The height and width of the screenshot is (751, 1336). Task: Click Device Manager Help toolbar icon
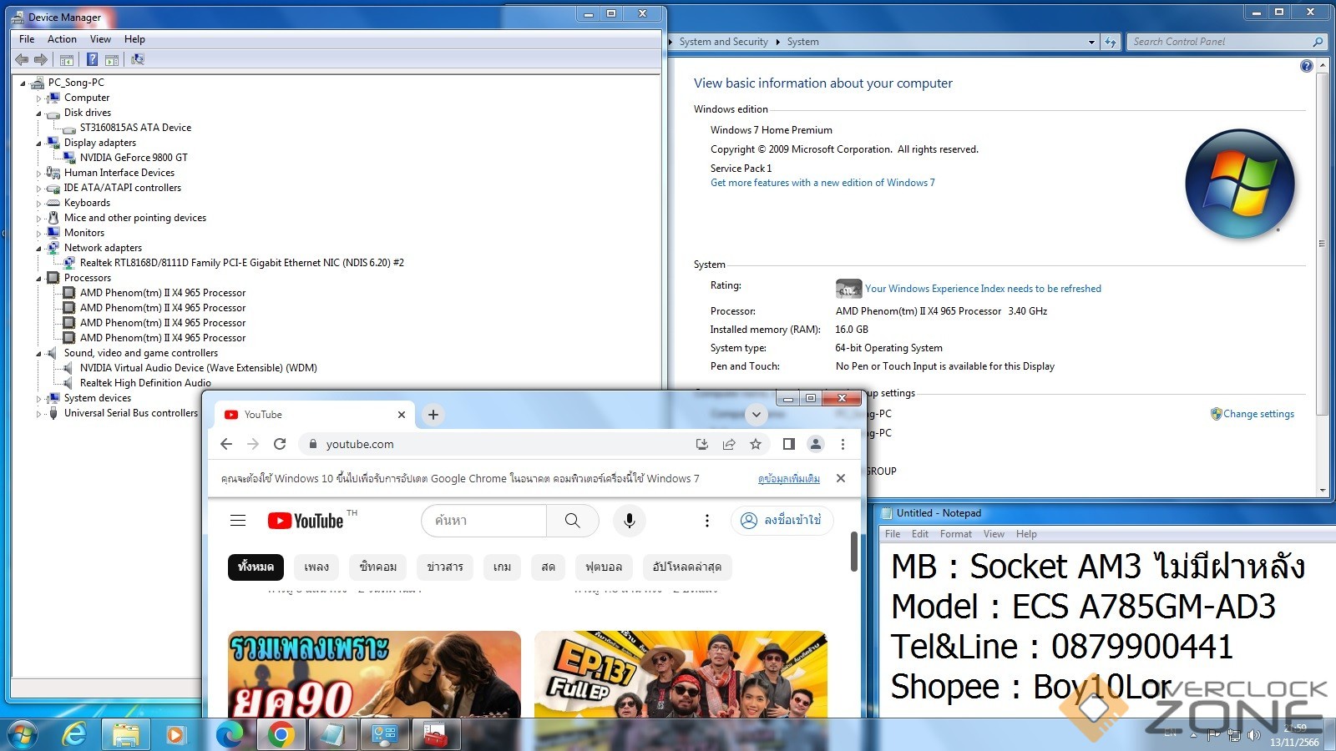coord(93,59)
